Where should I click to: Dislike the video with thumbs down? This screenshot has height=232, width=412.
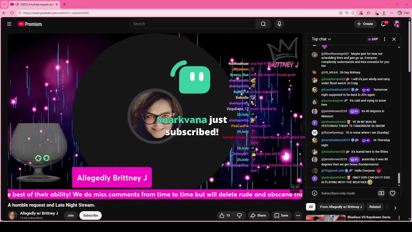coord(239,216)
